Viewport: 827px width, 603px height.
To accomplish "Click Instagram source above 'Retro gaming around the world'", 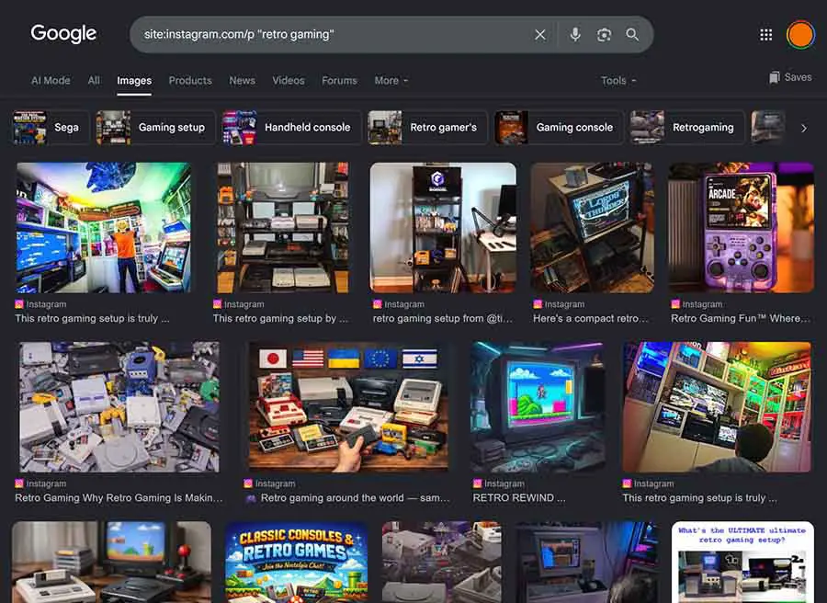I will (269, 484).
